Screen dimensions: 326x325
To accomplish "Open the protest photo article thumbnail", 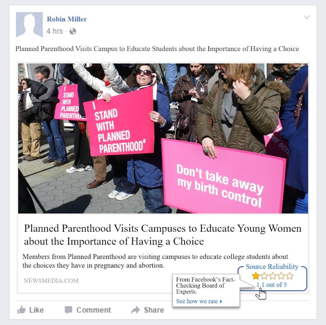I will click(x=163, y=138).
